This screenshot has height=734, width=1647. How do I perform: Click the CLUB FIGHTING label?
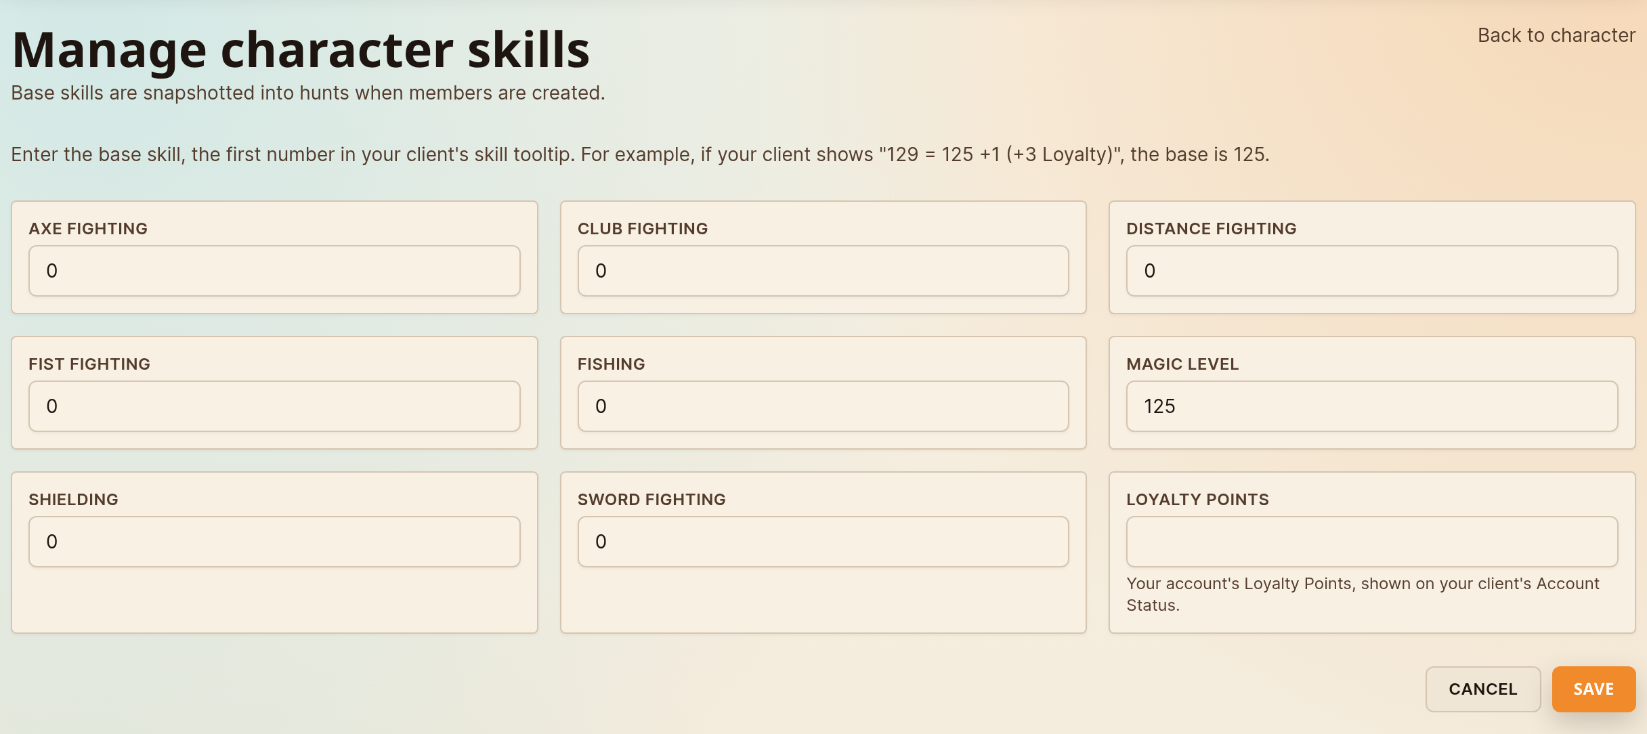click(643, 229)
